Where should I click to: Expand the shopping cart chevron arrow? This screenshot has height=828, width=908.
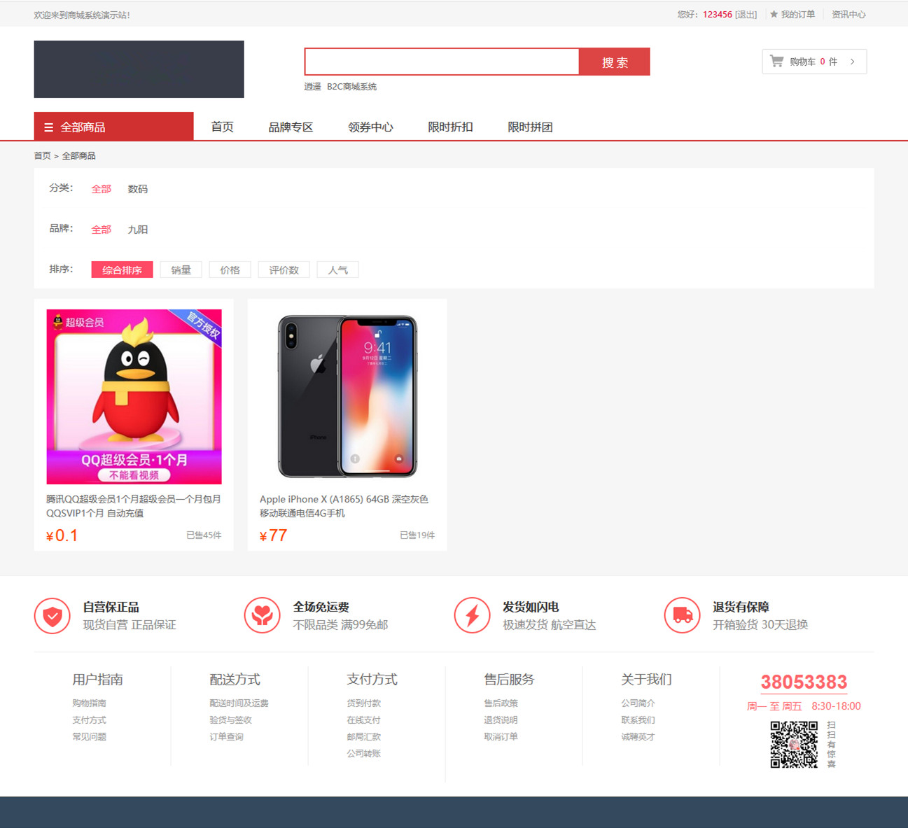(852, 62)
